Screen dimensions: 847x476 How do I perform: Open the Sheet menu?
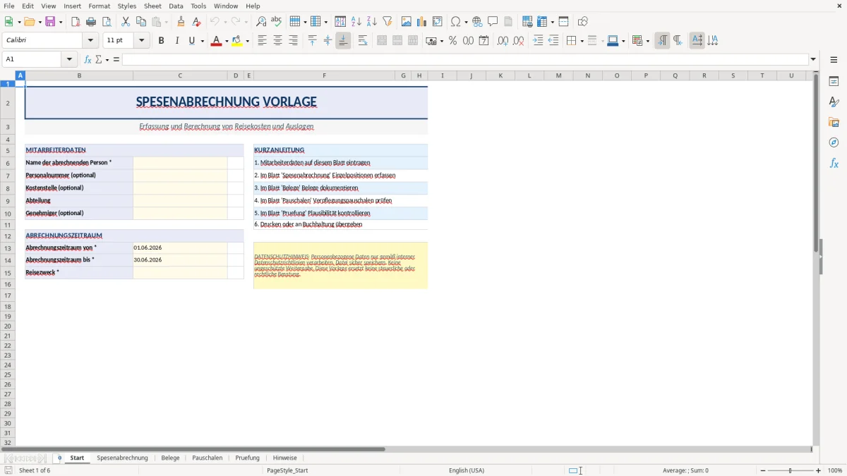[x=152, y=6]
